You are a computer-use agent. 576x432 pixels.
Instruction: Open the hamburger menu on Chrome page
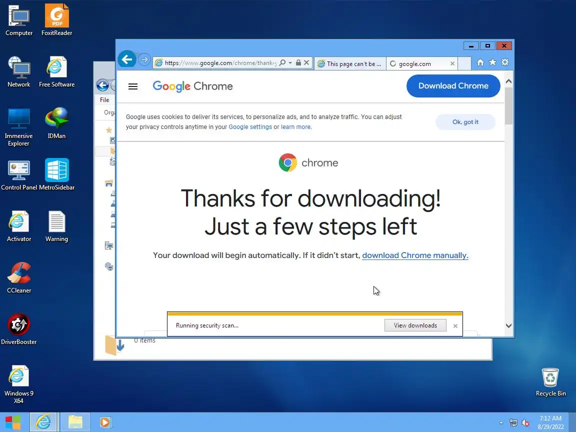click(x=133, y=86)
